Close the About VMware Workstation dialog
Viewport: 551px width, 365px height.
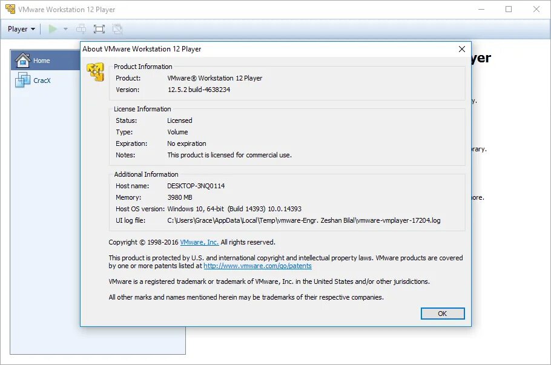[x=462, y=49]
